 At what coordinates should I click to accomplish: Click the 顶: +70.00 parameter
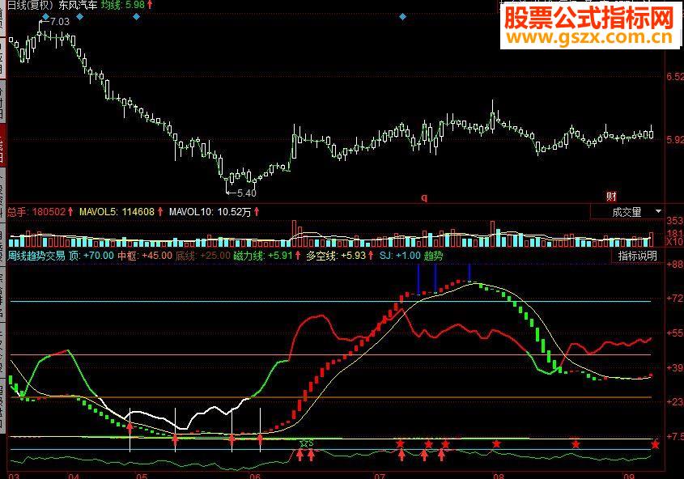[x=91, y=256]
